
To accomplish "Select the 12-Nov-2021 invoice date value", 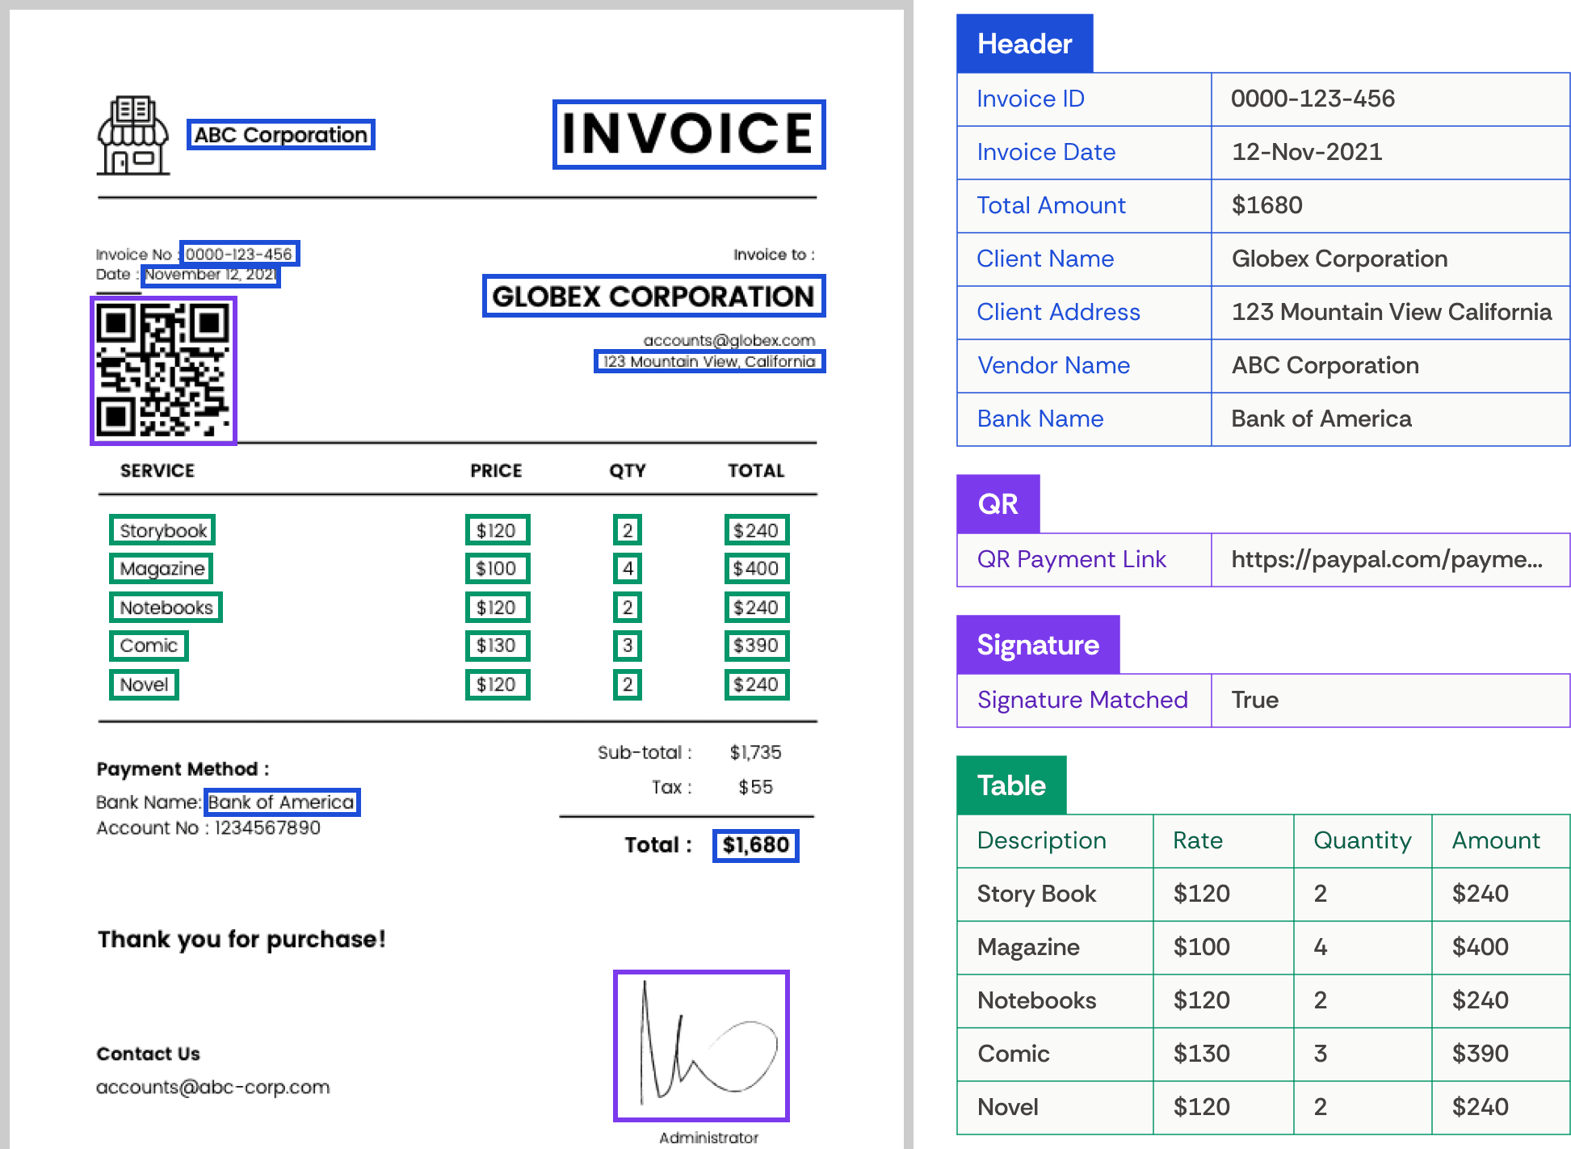I will [x=1307, y=152].
